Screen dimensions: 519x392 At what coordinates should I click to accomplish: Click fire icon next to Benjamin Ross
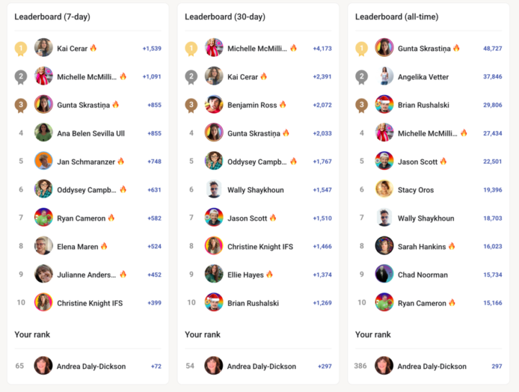click(283, 105)
